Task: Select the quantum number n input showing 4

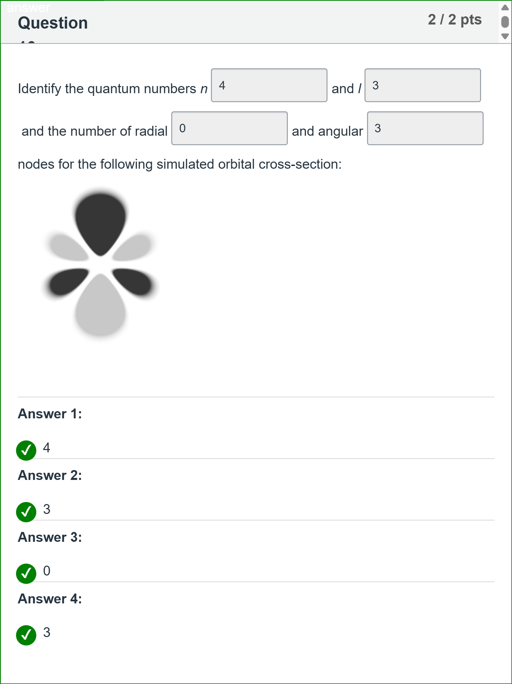Action: [269, 86]
